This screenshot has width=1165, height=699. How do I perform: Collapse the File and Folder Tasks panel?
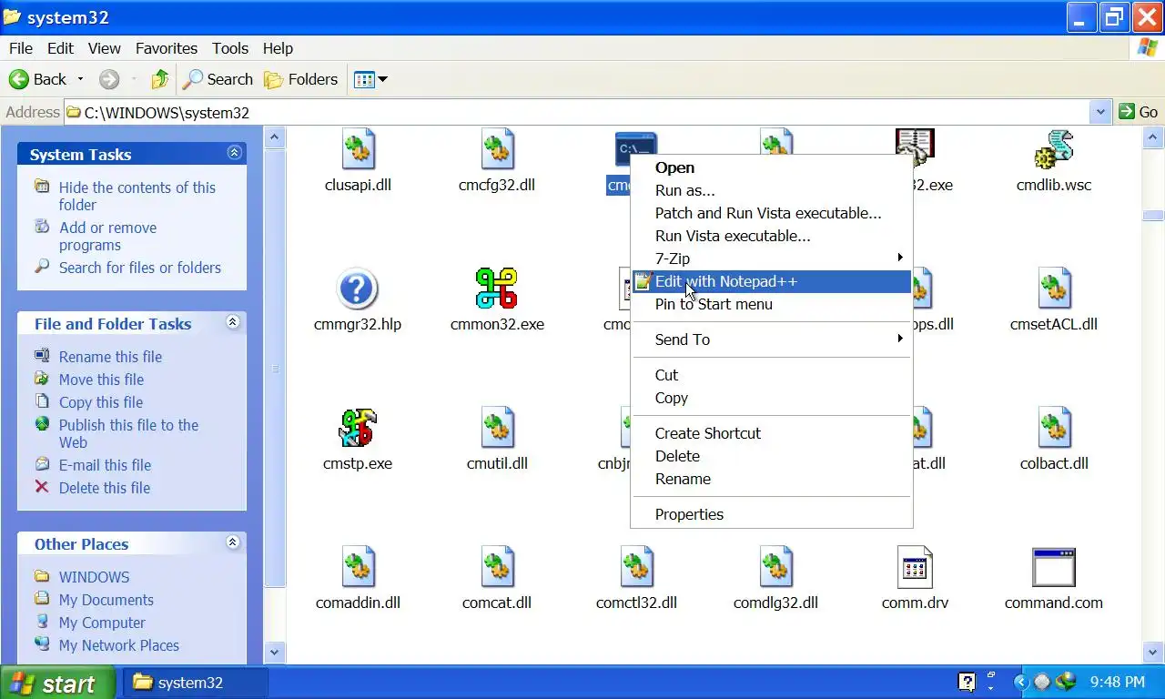click(232, 322)
